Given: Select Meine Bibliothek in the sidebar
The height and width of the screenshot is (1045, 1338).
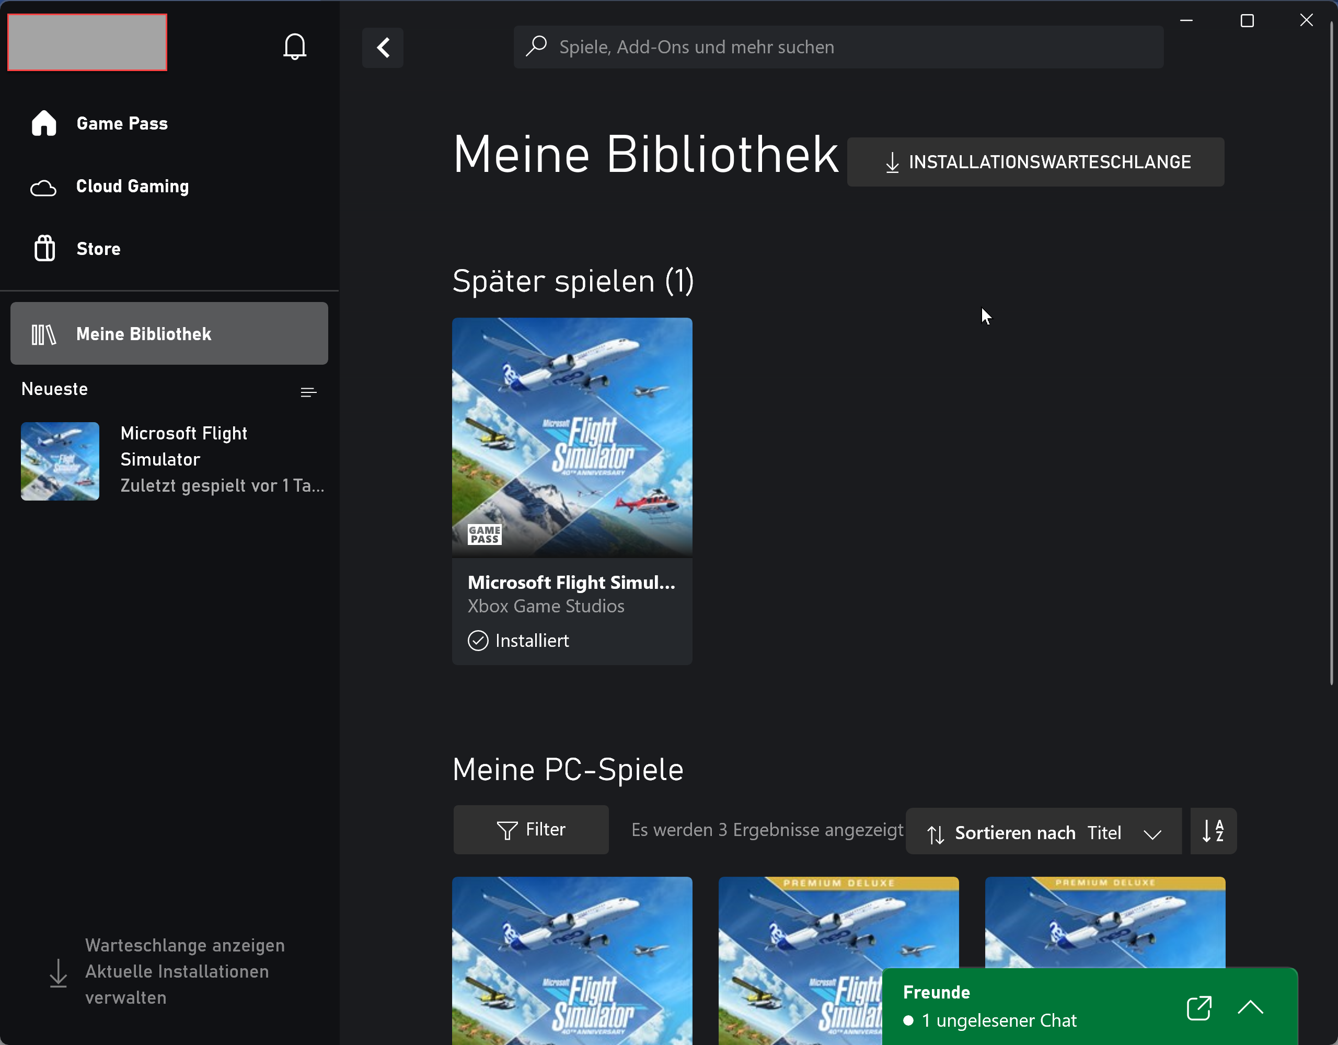Looking at the screenshot, I should (x=169, y=334).
